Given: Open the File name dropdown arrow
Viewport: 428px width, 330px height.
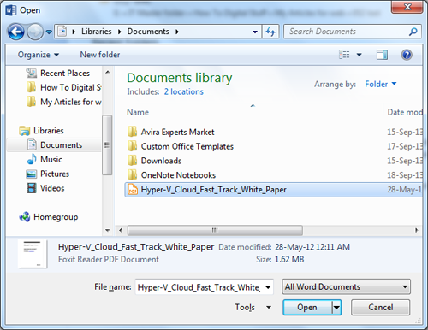Looking at the screenshot, I should (x=268, y=287).
